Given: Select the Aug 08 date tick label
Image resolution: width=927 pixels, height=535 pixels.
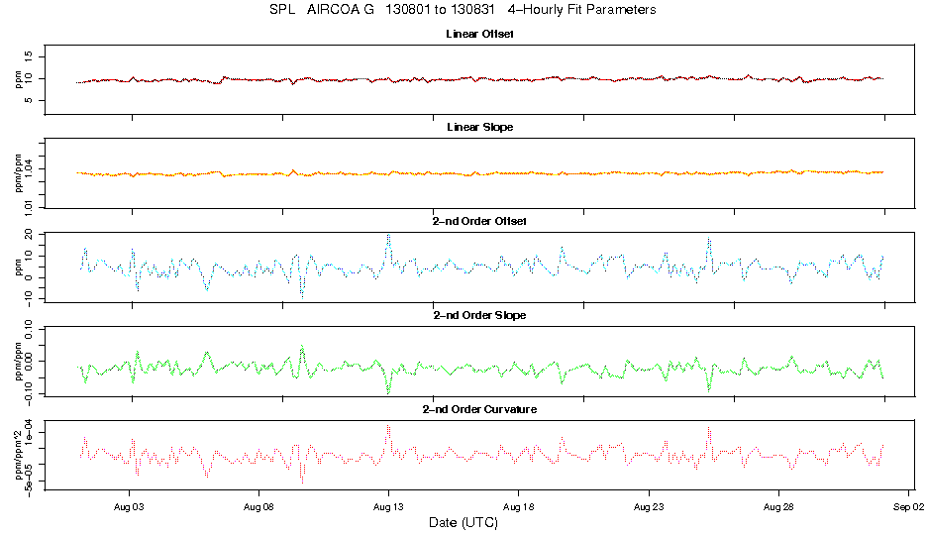Looking at the screenshot, I should click(258, 504).
